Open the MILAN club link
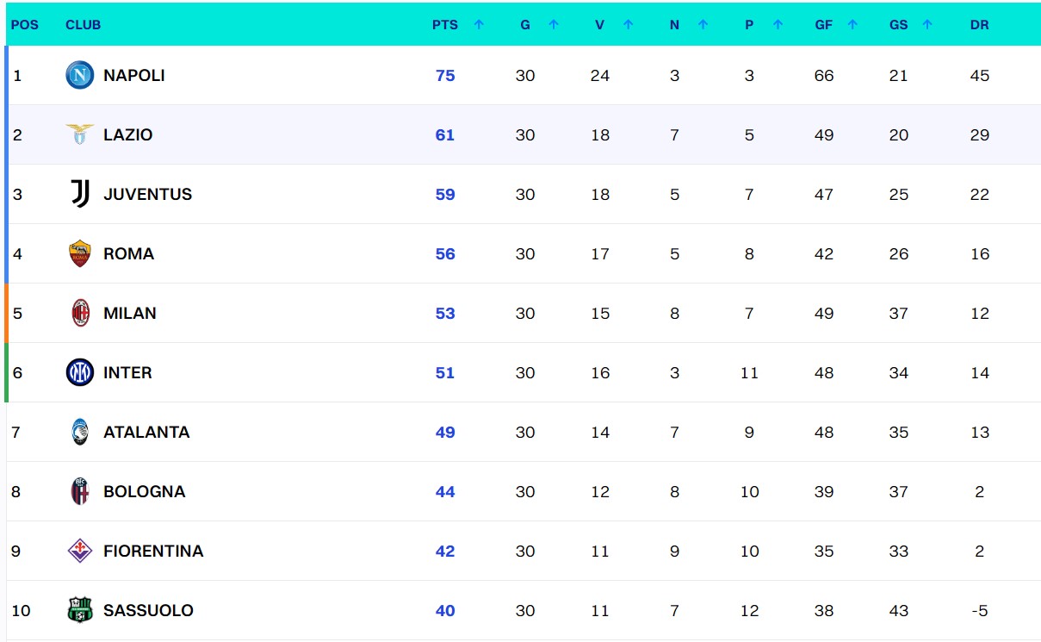 tap(130, 313)
